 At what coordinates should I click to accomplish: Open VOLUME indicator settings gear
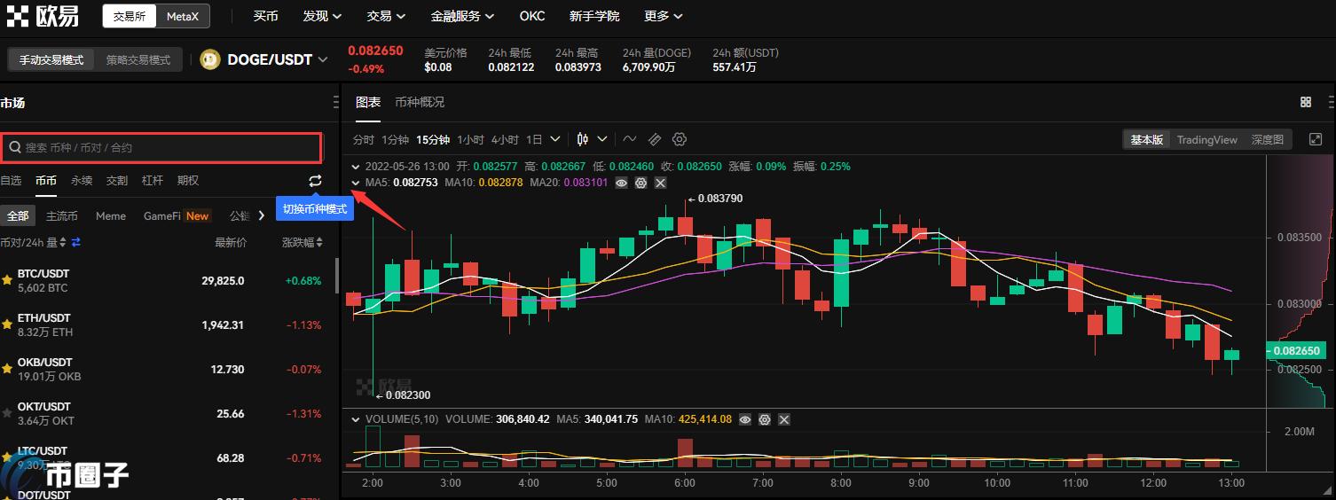pos(765,419)
